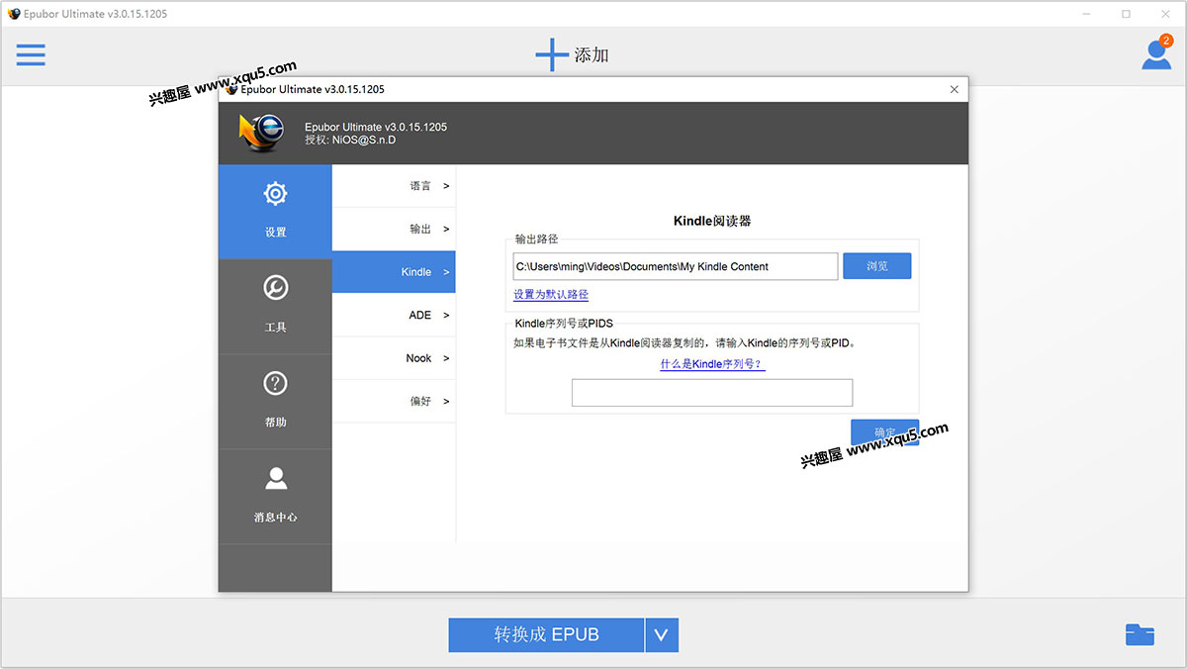Focus the Kindle serial number input box
Viewport: 1187px width, 669px height.
click(712, 393)
